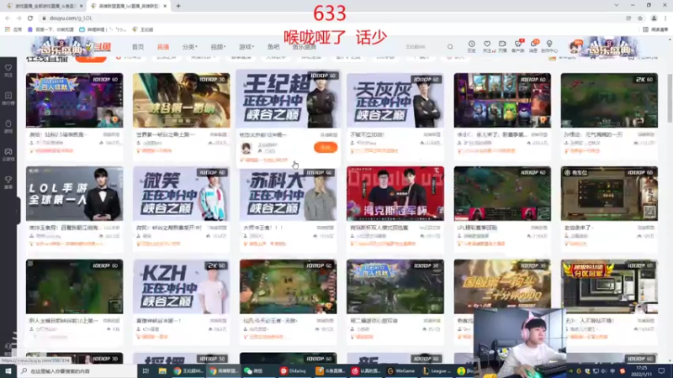Open the trophy icon in left sidebar

(x=8, y=182)
